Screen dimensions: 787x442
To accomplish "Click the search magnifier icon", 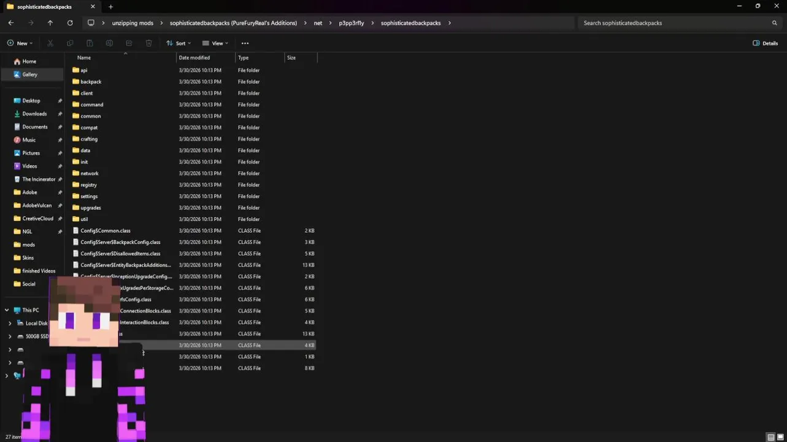I will [x=774, y=23].
